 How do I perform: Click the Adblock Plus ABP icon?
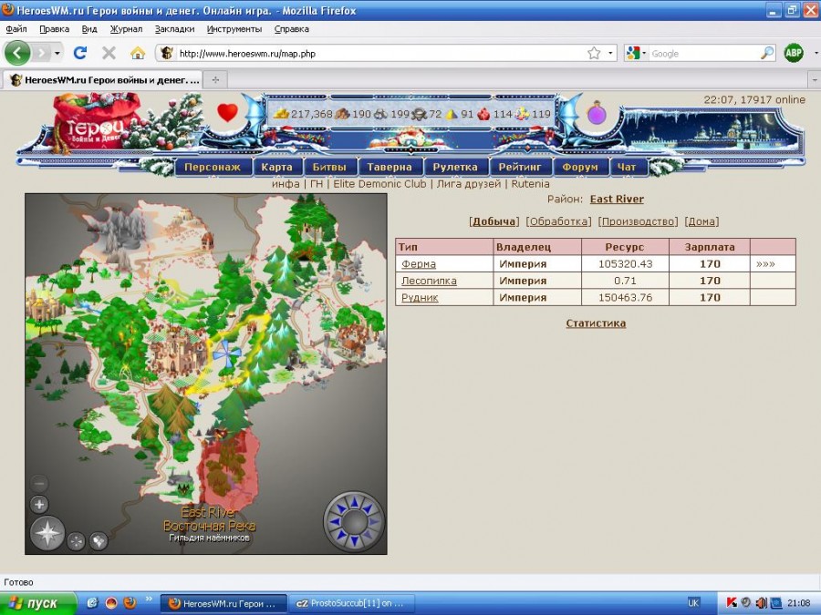pos(794,53)
